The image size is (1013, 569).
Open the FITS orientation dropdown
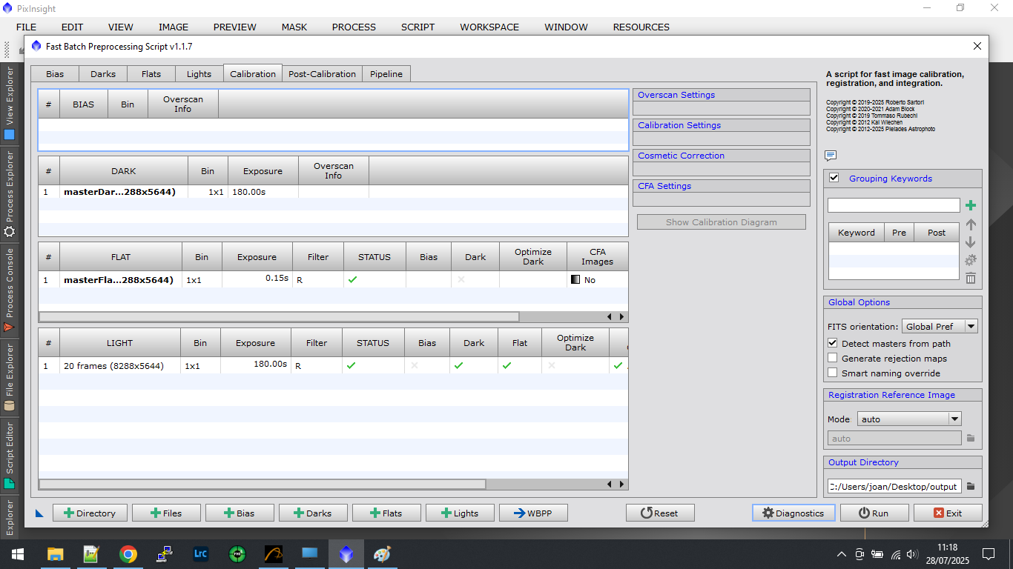940,326
